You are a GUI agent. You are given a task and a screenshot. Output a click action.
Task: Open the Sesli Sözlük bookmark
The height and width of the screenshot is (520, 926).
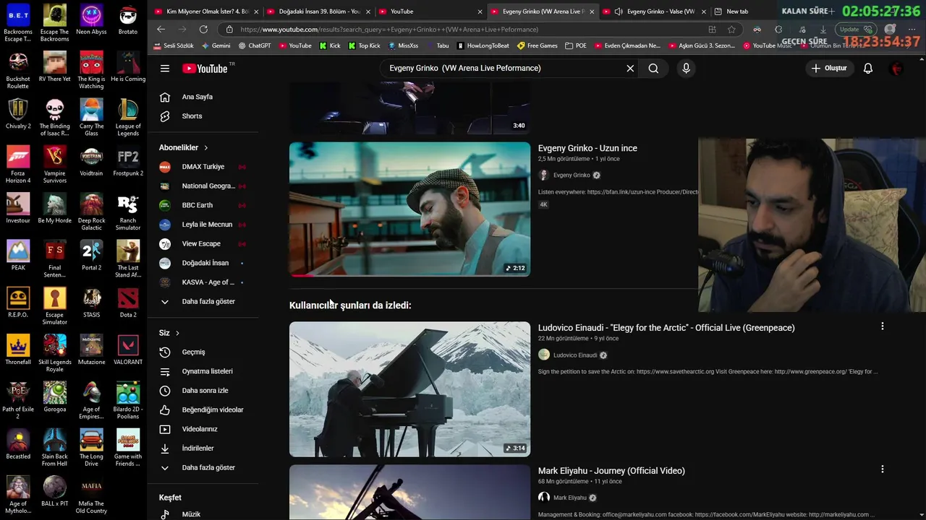point(174,45)
